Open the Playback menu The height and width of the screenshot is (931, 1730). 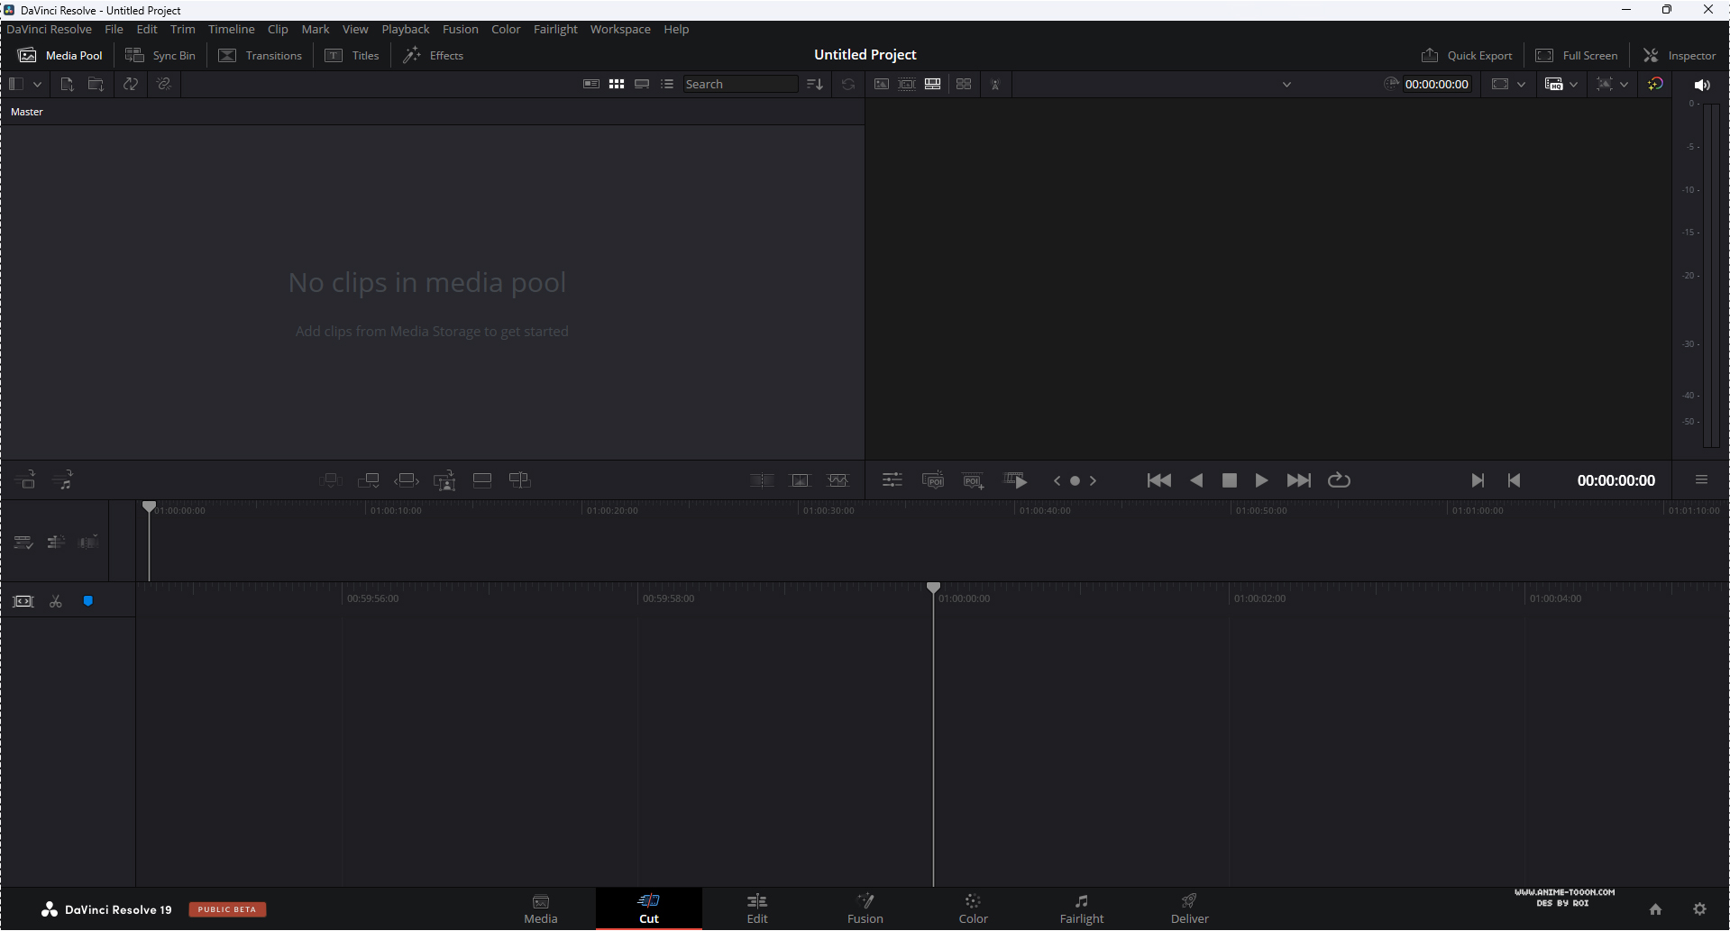[405, 29]
